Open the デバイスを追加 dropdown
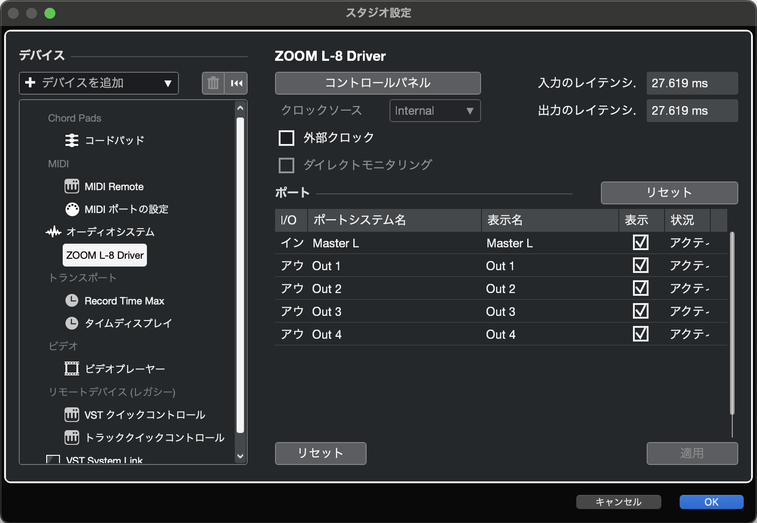The width and height of the screenshot is (757, 523). pyautogui.click(x=99, y=83)
